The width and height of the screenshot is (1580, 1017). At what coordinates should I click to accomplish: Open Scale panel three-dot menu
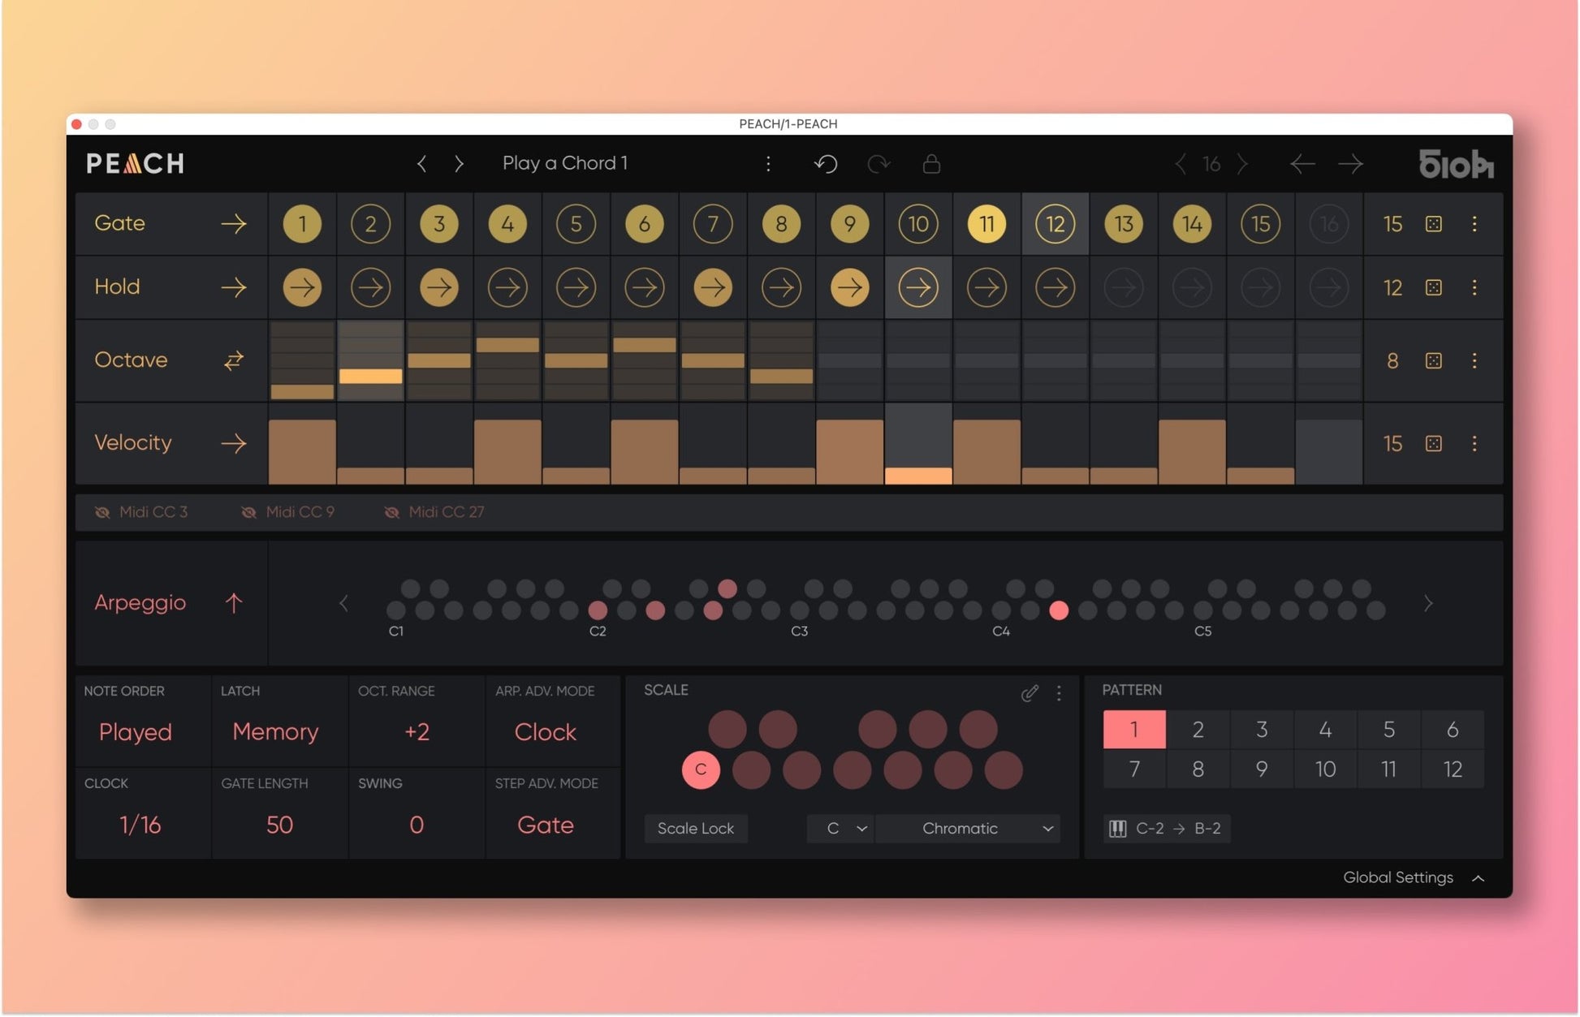click(x=1059, y=693)
